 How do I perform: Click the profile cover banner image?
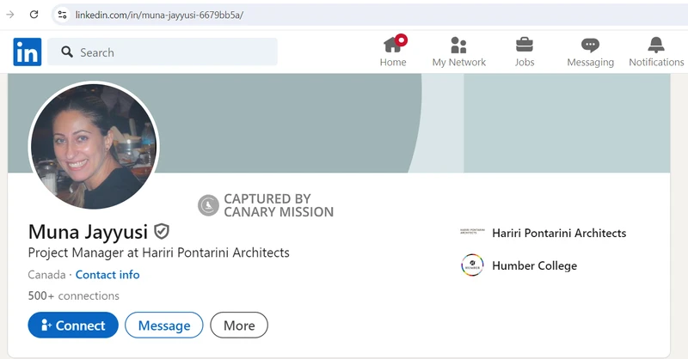(x=339, y=123)
